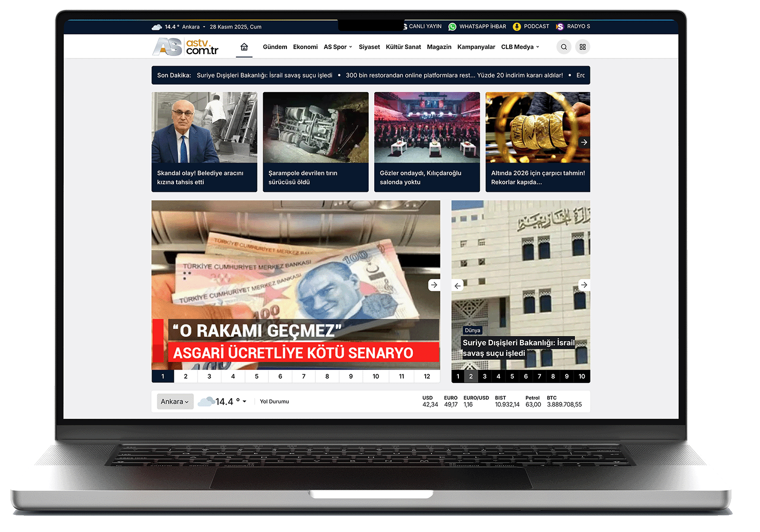The width and height of the screenshot is (760, 532).
Task: Open the search magnifier icon
Action: [x=564, y=47]
